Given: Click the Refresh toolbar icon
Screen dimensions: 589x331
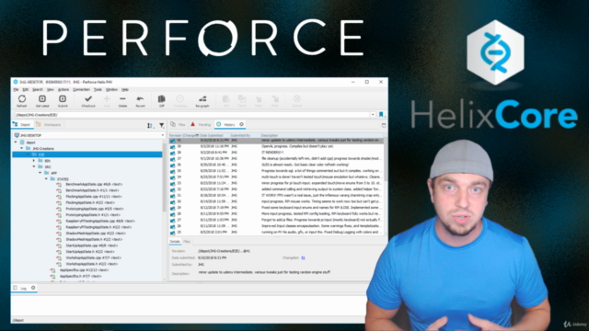Looking at the screenshot, I should point(22,98).
